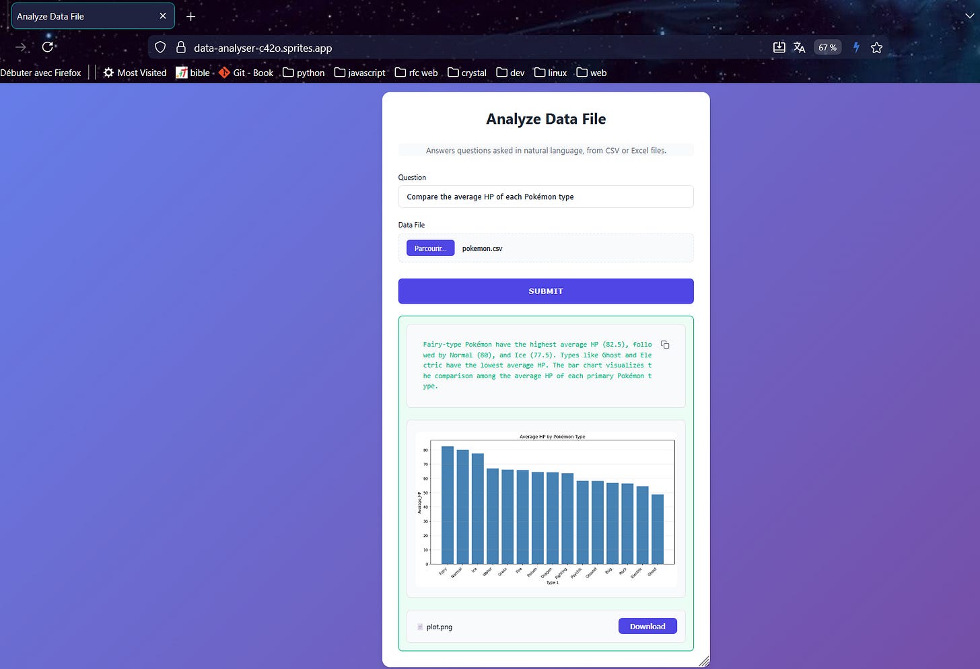Open the Git - Book bookmark
980x669 pixels.
pos(246,73)
